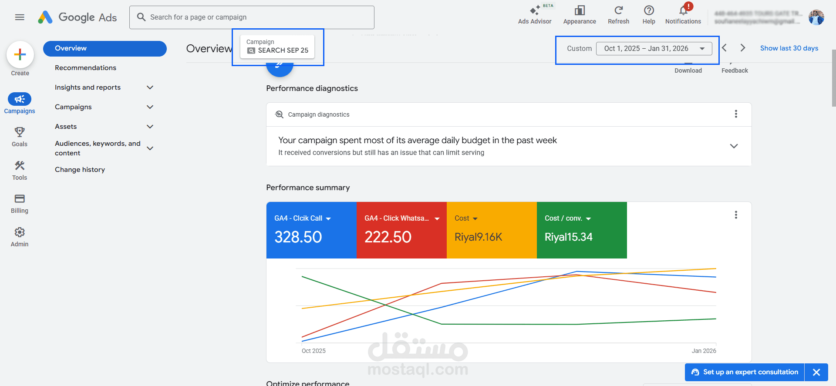Go to next date range
836x386 pixels.
tap(743, 48)
